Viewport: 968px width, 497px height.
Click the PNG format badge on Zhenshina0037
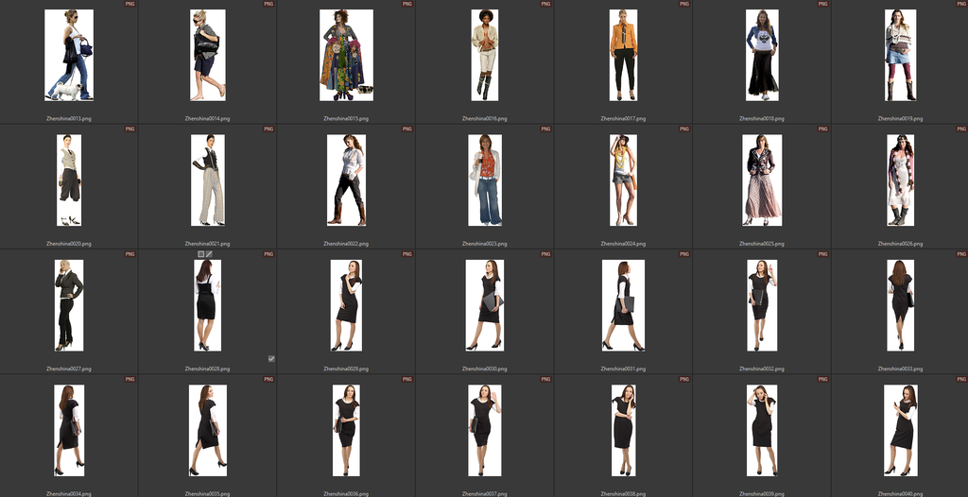tap(544, 379)
